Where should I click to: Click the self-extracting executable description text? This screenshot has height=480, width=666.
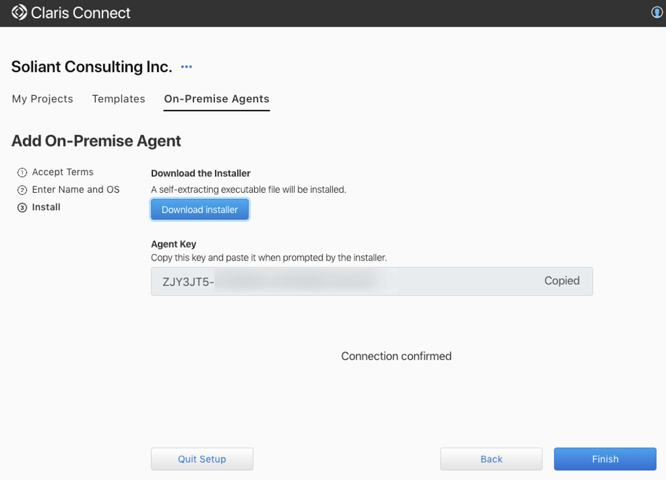pyautogui.click(x=249, y=190)
